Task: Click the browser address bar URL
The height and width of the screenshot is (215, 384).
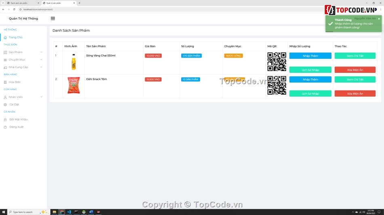Action: [38, 9]
